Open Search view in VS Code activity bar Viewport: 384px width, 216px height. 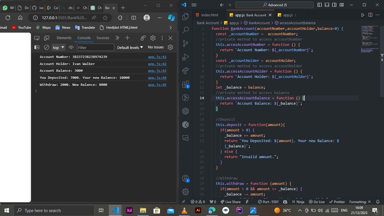pyautogui.click(x=186, y=30)
